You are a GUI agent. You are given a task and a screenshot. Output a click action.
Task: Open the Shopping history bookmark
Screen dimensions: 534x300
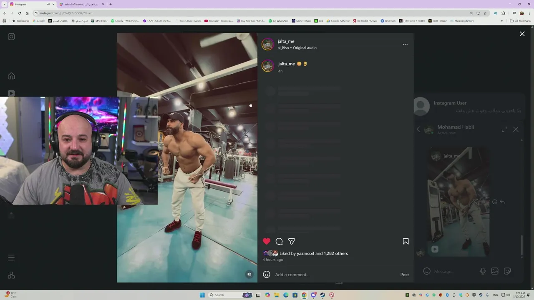(x=462, y=21)
